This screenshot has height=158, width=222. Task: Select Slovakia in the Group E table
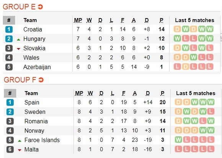34,48
